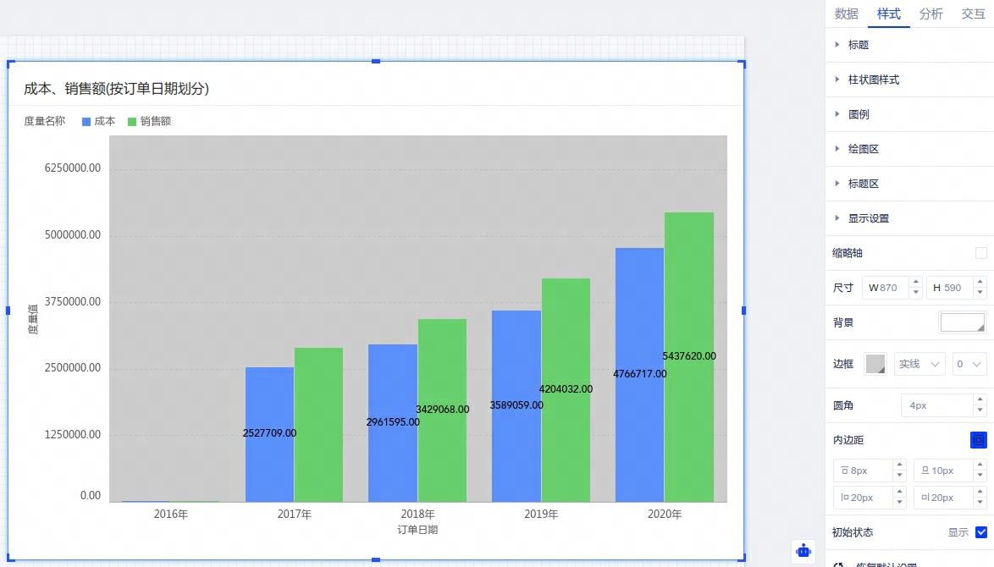Switch to the 分析 tab
The height and width of the screenshot is (567, 994).
tap(931, 14)
